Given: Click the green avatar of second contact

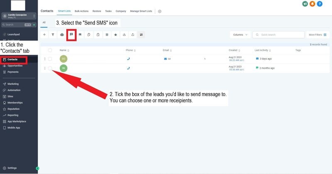Looking at the screenshot, I should 63,68.
